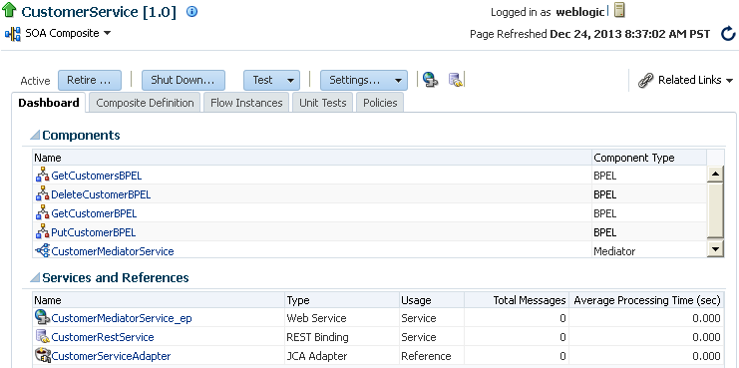Click the SOA Composite menu icon
Image resolution: width=739 pixels, height=368 pixels.
[13, 34]
